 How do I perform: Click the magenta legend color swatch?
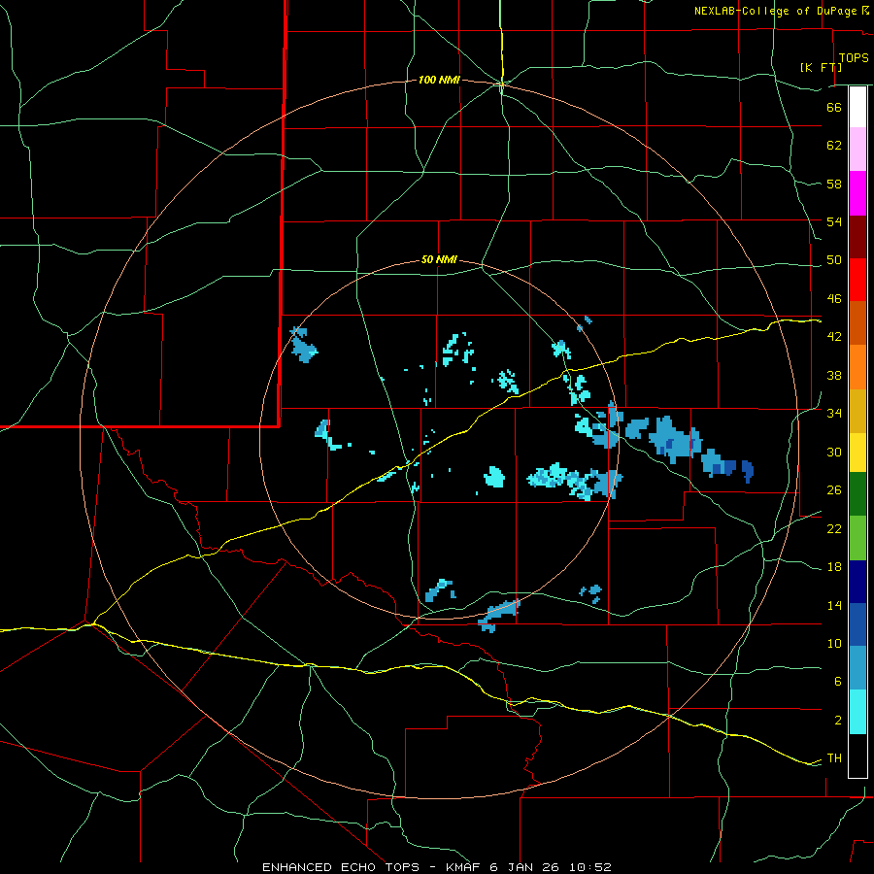(857, 193)
